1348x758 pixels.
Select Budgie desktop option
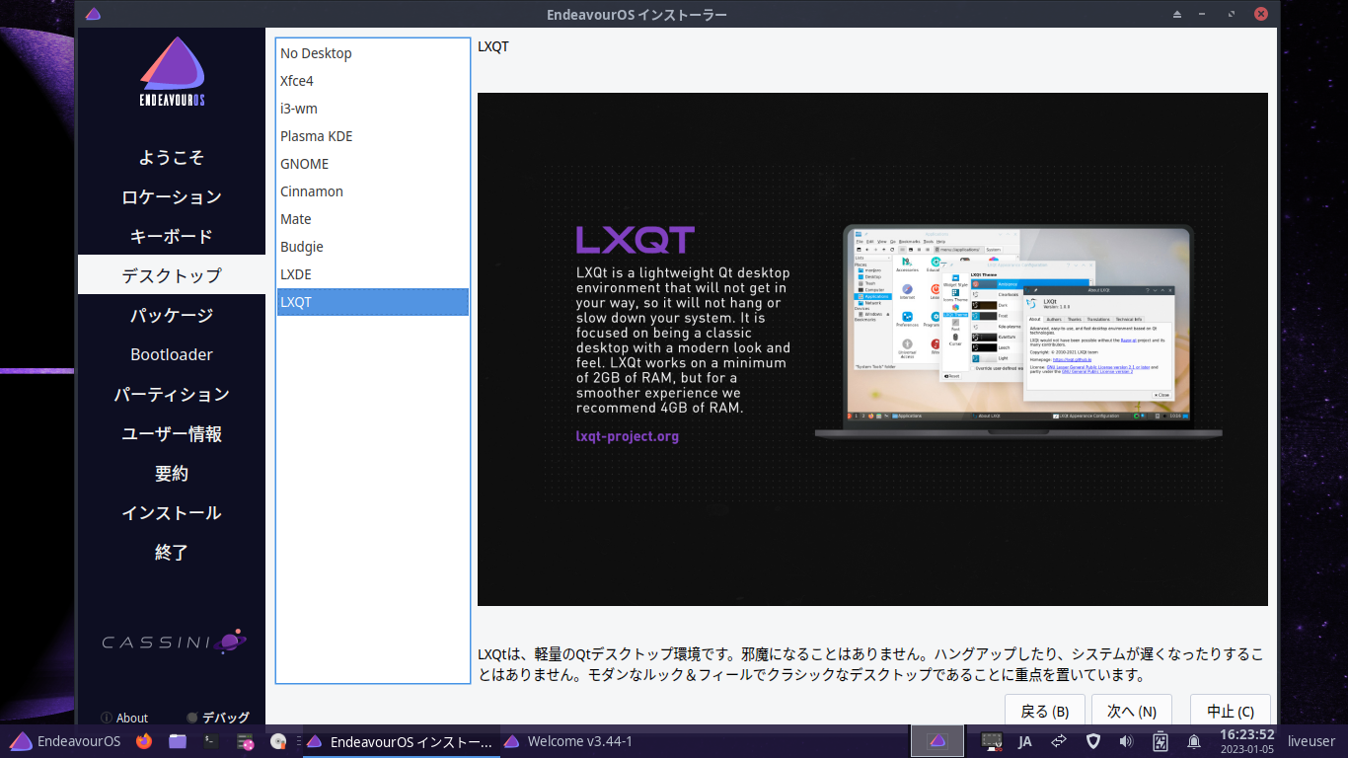[x=372, y=247]
